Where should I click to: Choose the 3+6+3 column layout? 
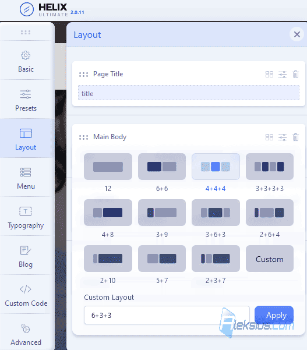(x=216, y=213)
